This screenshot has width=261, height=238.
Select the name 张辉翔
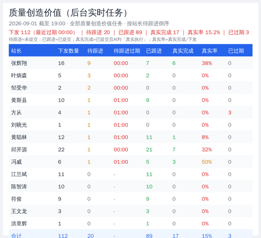[19, 63]
